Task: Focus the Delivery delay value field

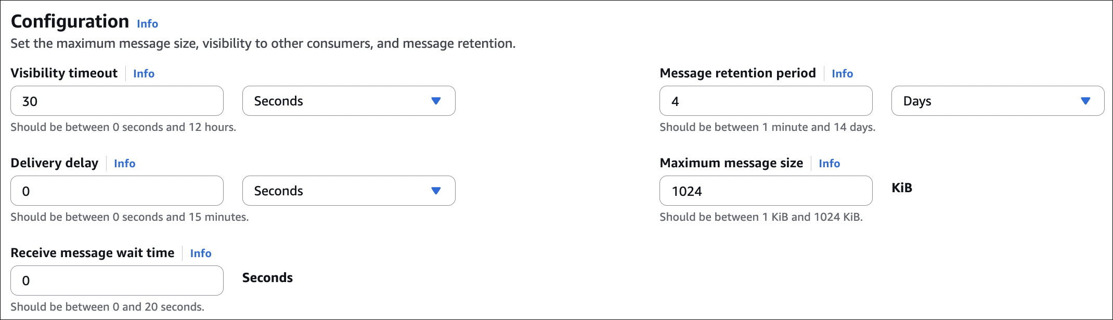Action: tap(117, 191)
